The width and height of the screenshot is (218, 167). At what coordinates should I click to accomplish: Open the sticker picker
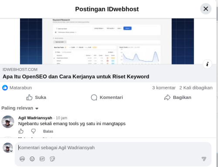point(52,159)
